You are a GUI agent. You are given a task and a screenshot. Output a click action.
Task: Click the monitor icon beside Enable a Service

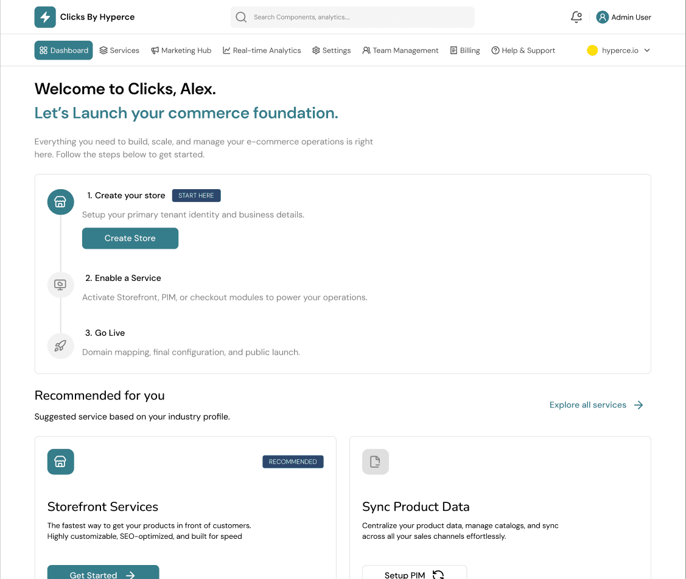(60, 284)
